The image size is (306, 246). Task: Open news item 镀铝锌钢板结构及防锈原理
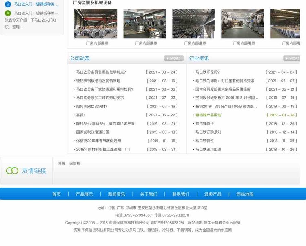click(x=98, y=81)
